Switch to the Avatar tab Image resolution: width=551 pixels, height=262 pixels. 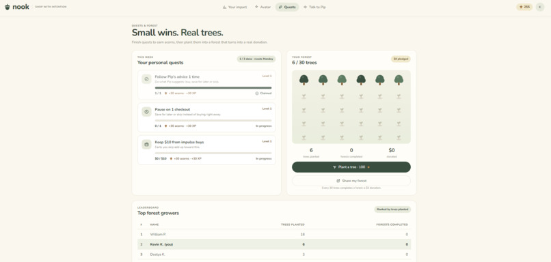click(x=263, y=7)
